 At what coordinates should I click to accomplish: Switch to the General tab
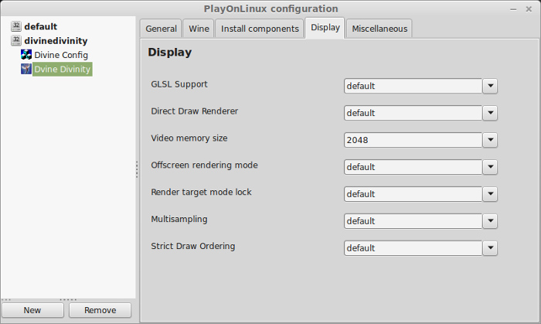tap(161, 29)
